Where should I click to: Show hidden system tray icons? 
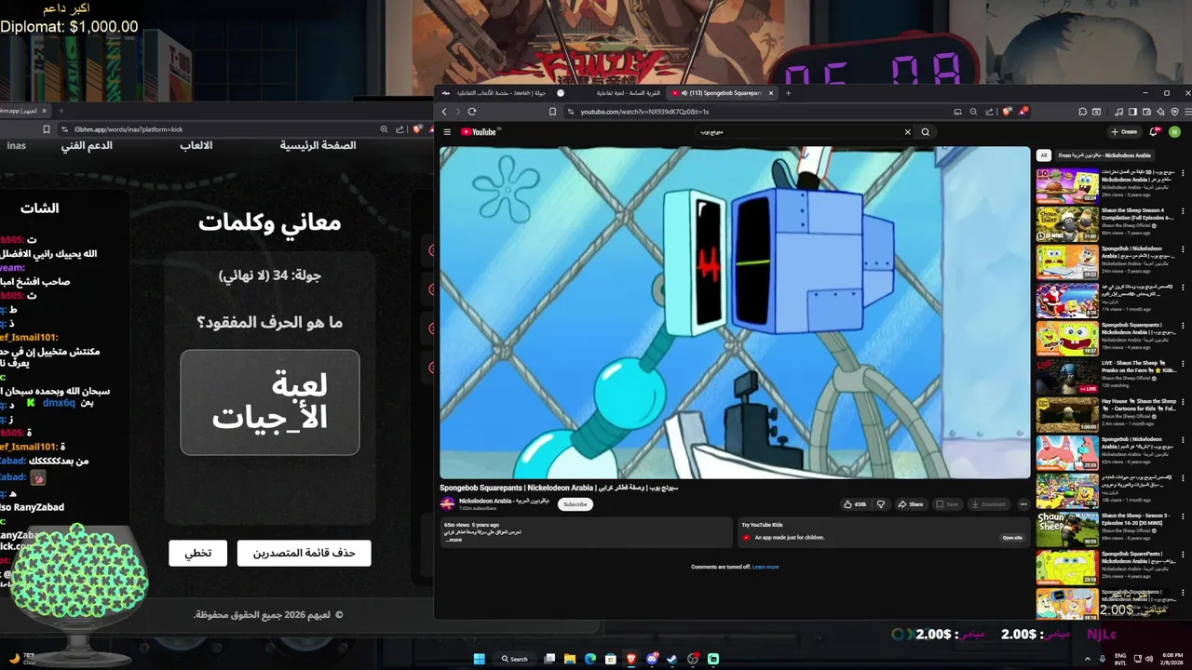[x=1087, y=658]
